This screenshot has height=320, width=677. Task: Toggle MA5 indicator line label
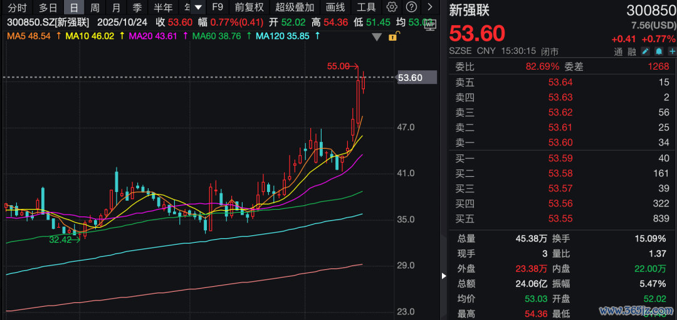[29, 36]
